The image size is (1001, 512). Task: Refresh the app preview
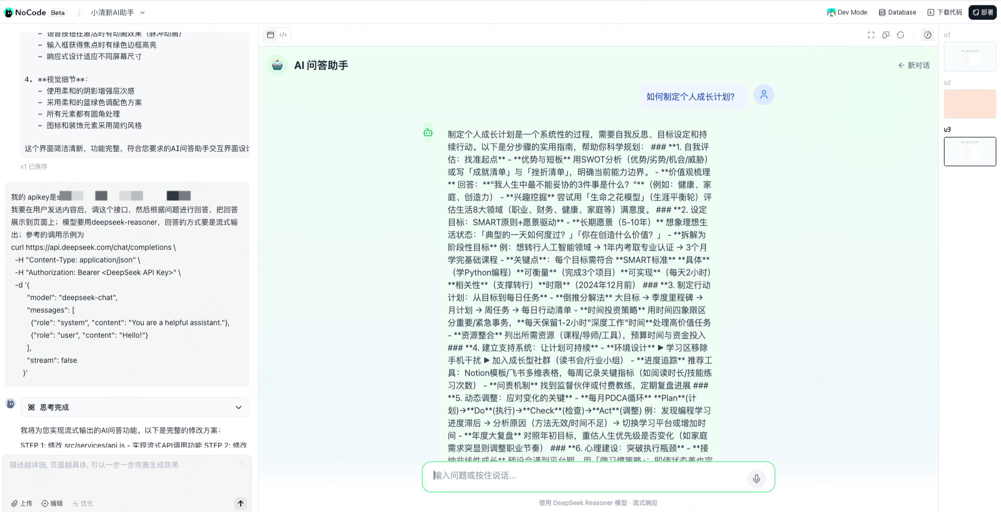pos(901,35)
